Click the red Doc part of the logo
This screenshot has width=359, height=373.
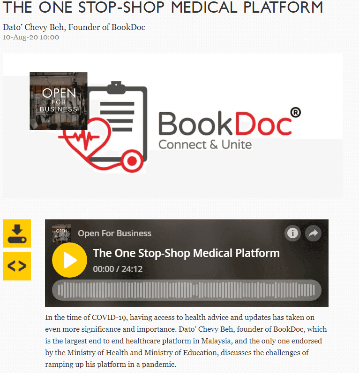click(263, 124)
